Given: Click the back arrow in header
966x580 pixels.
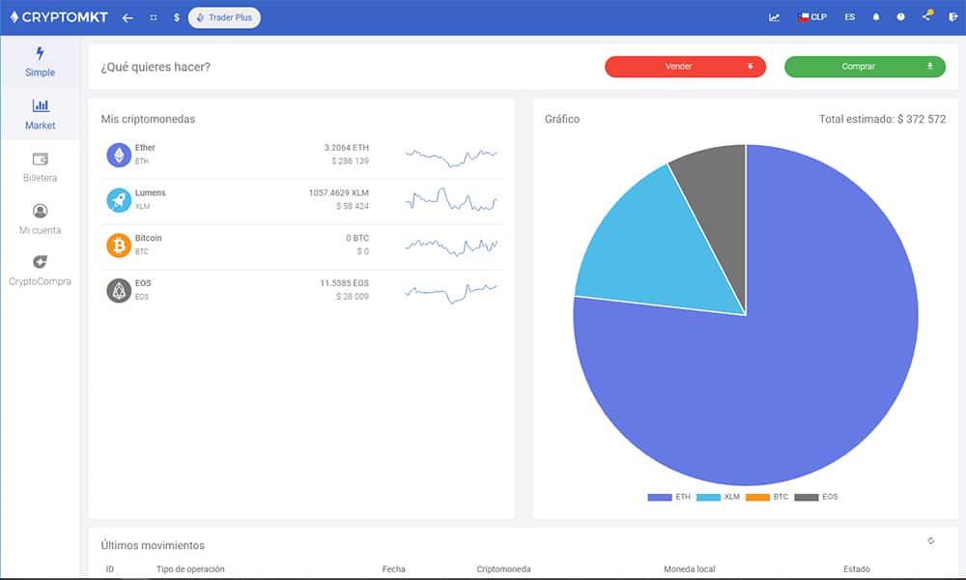Looking at the screenshot, I should pos(127,17).
